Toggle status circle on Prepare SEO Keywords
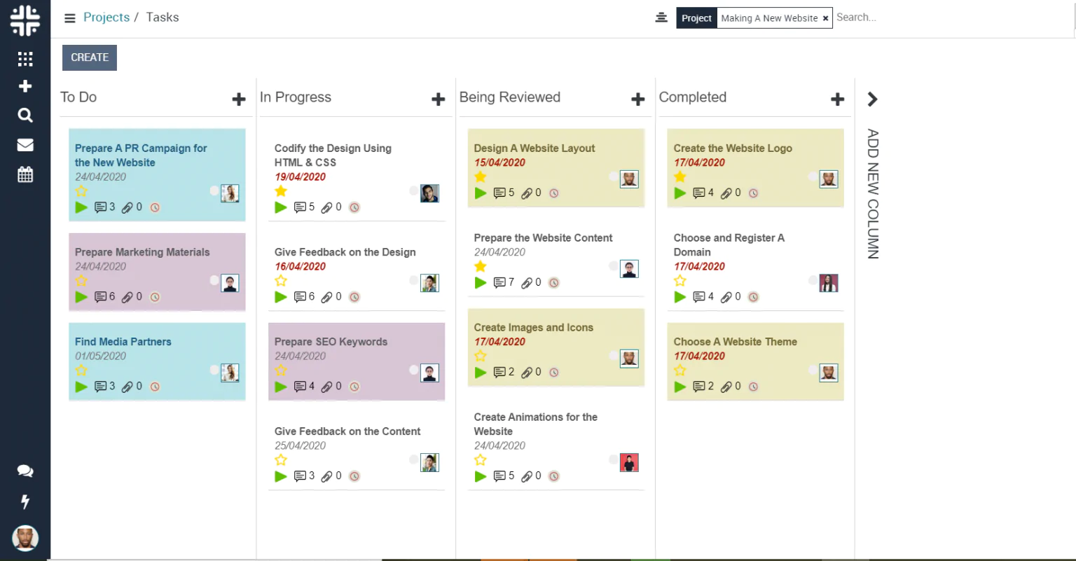 tap(414, 370)
